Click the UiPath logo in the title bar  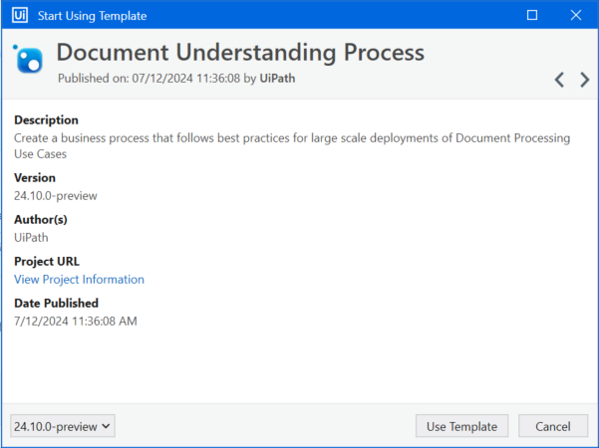pos(20,15)
